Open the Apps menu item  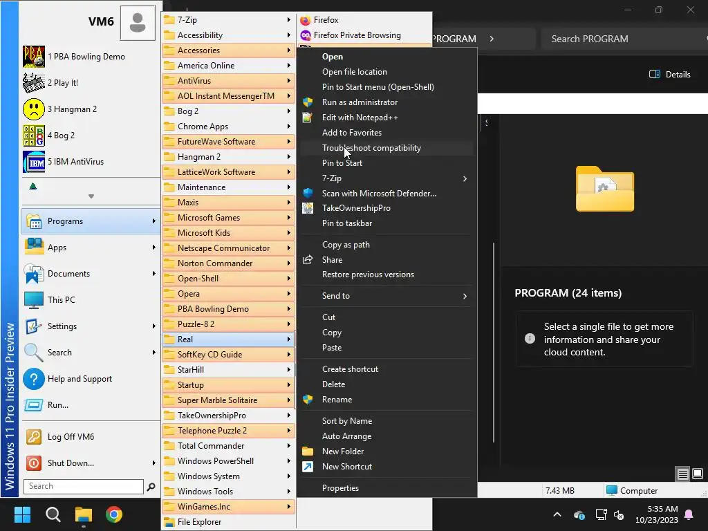click(91, 248)
